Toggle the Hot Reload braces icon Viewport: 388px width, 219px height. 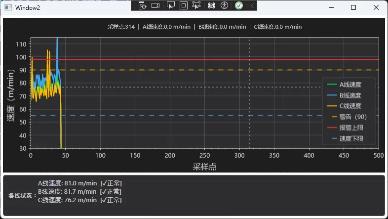tap(211, 5)
